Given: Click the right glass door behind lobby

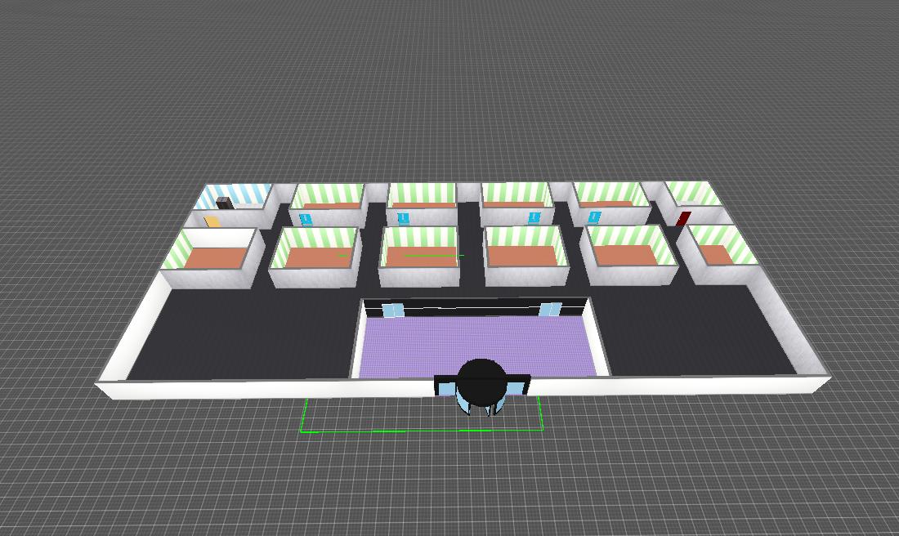Looking at the screenshot, I should click(550, 309).
